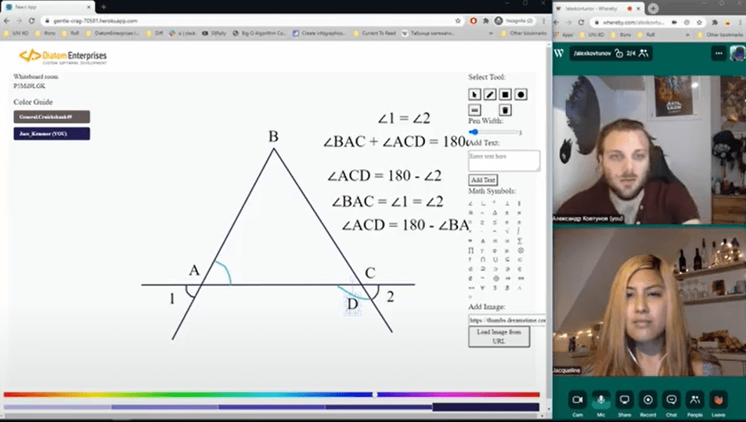Expand bookmarks overflow arrow in Whereby browser
The height and width of the screenshot is (422, 746).
point(687,34)
